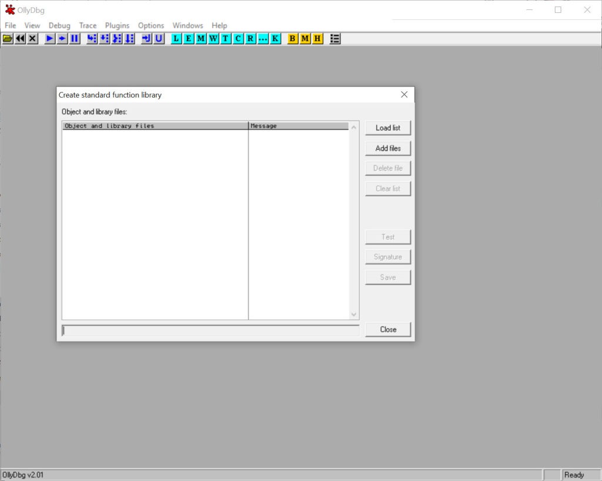Open CPU window with C icon
This screenshot has height=481, width=602.
(238, 38)
